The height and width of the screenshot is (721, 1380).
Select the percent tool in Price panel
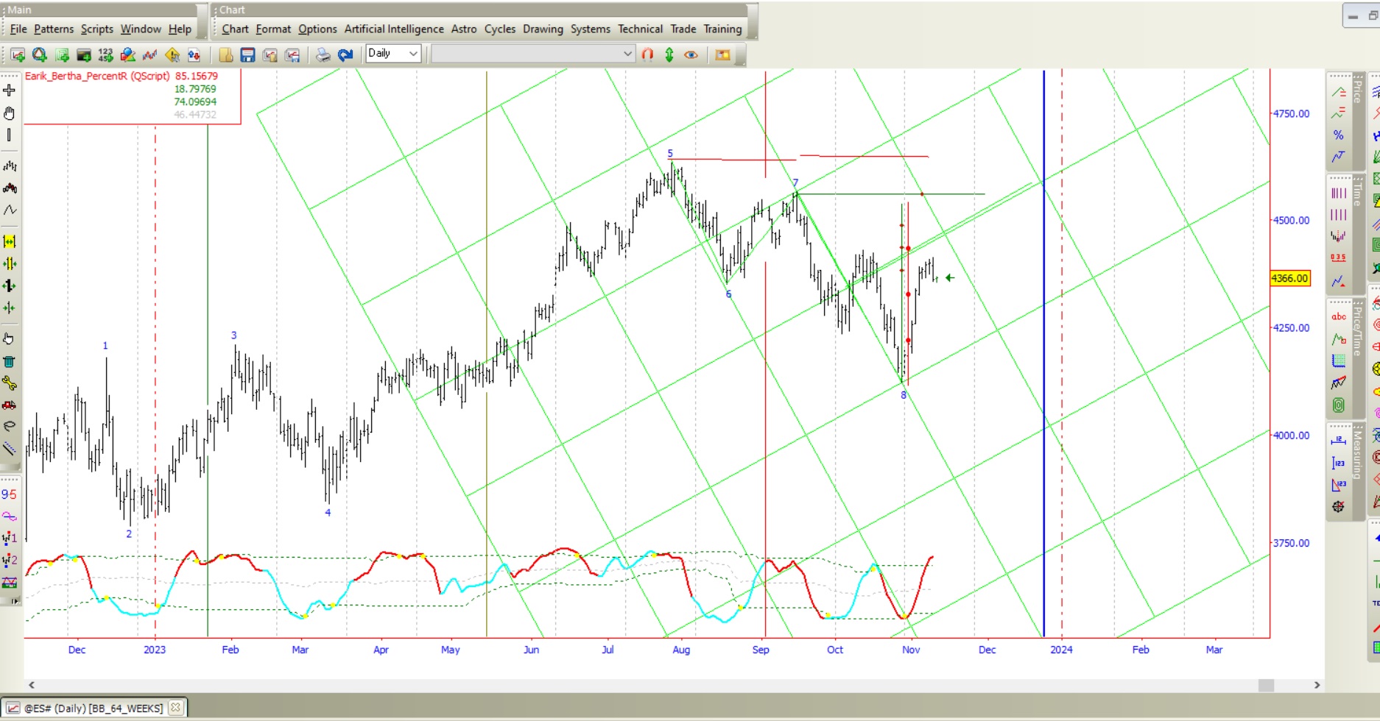1339,135
